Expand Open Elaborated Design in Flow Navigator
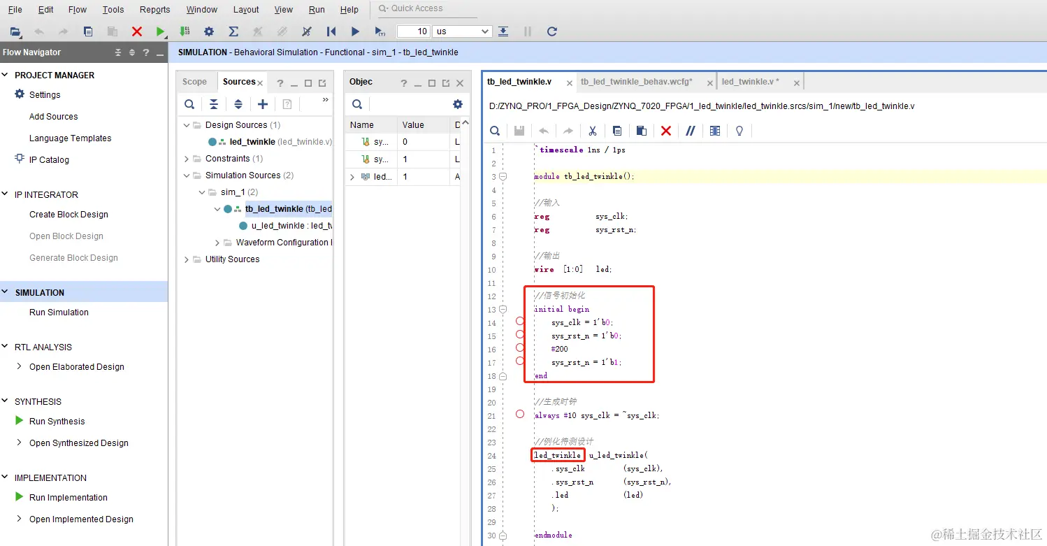 tap(20, 366)
